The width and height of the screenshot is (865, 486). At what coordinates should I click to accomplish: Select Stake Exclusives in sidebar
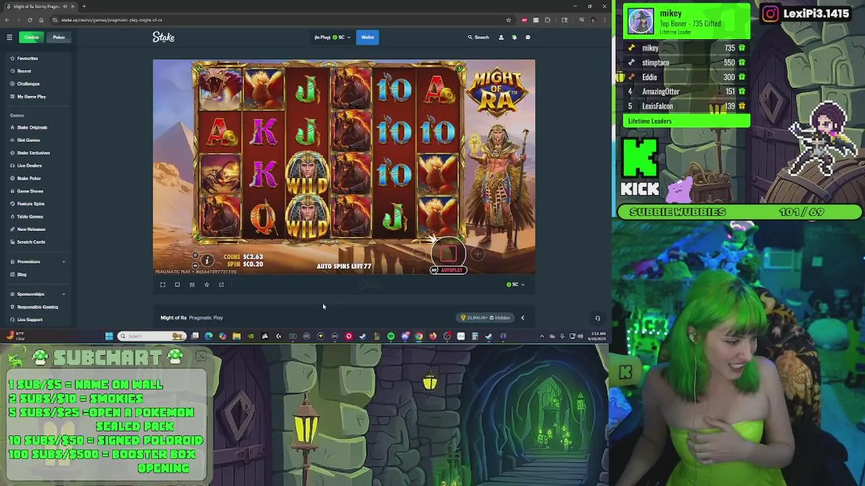tap(38, 153)
